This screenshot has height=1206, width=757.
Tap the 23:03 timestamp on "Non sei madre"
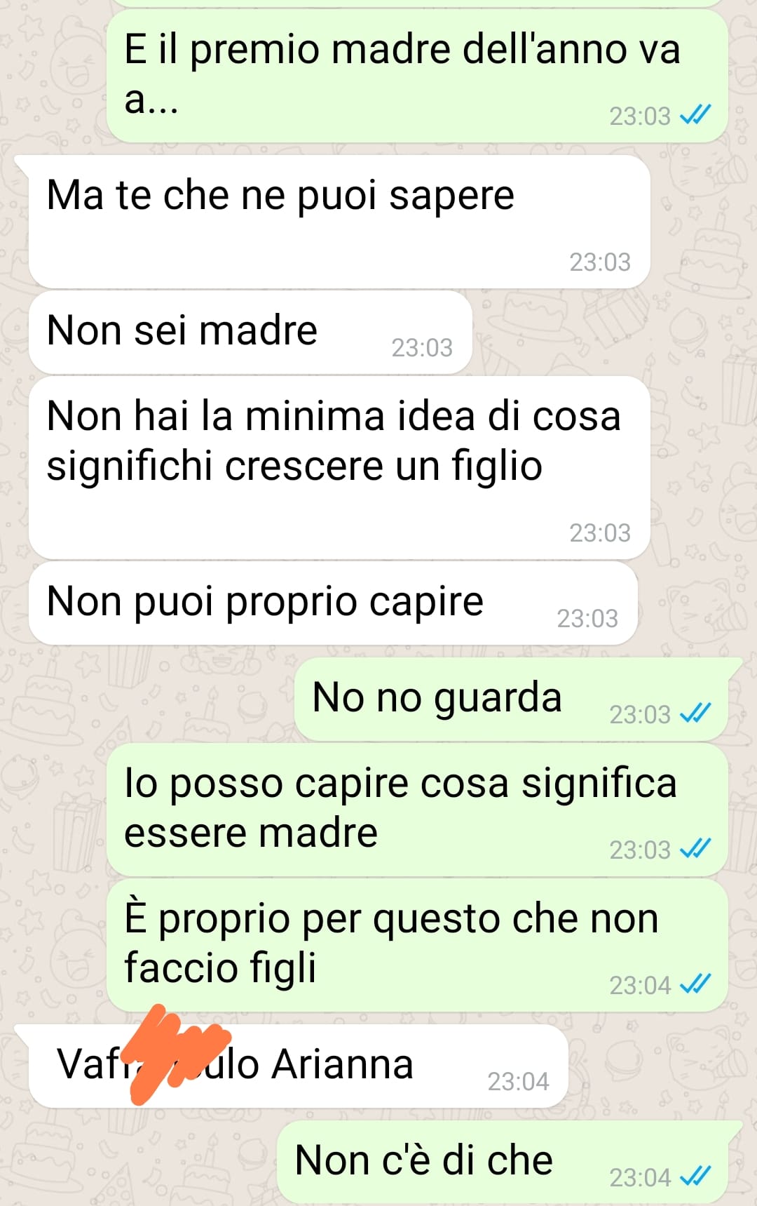click(422, 347)
